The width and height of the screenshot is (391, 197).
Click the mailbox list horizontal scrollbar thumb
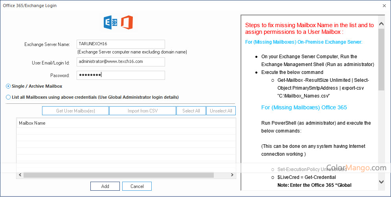click(118, 175)
